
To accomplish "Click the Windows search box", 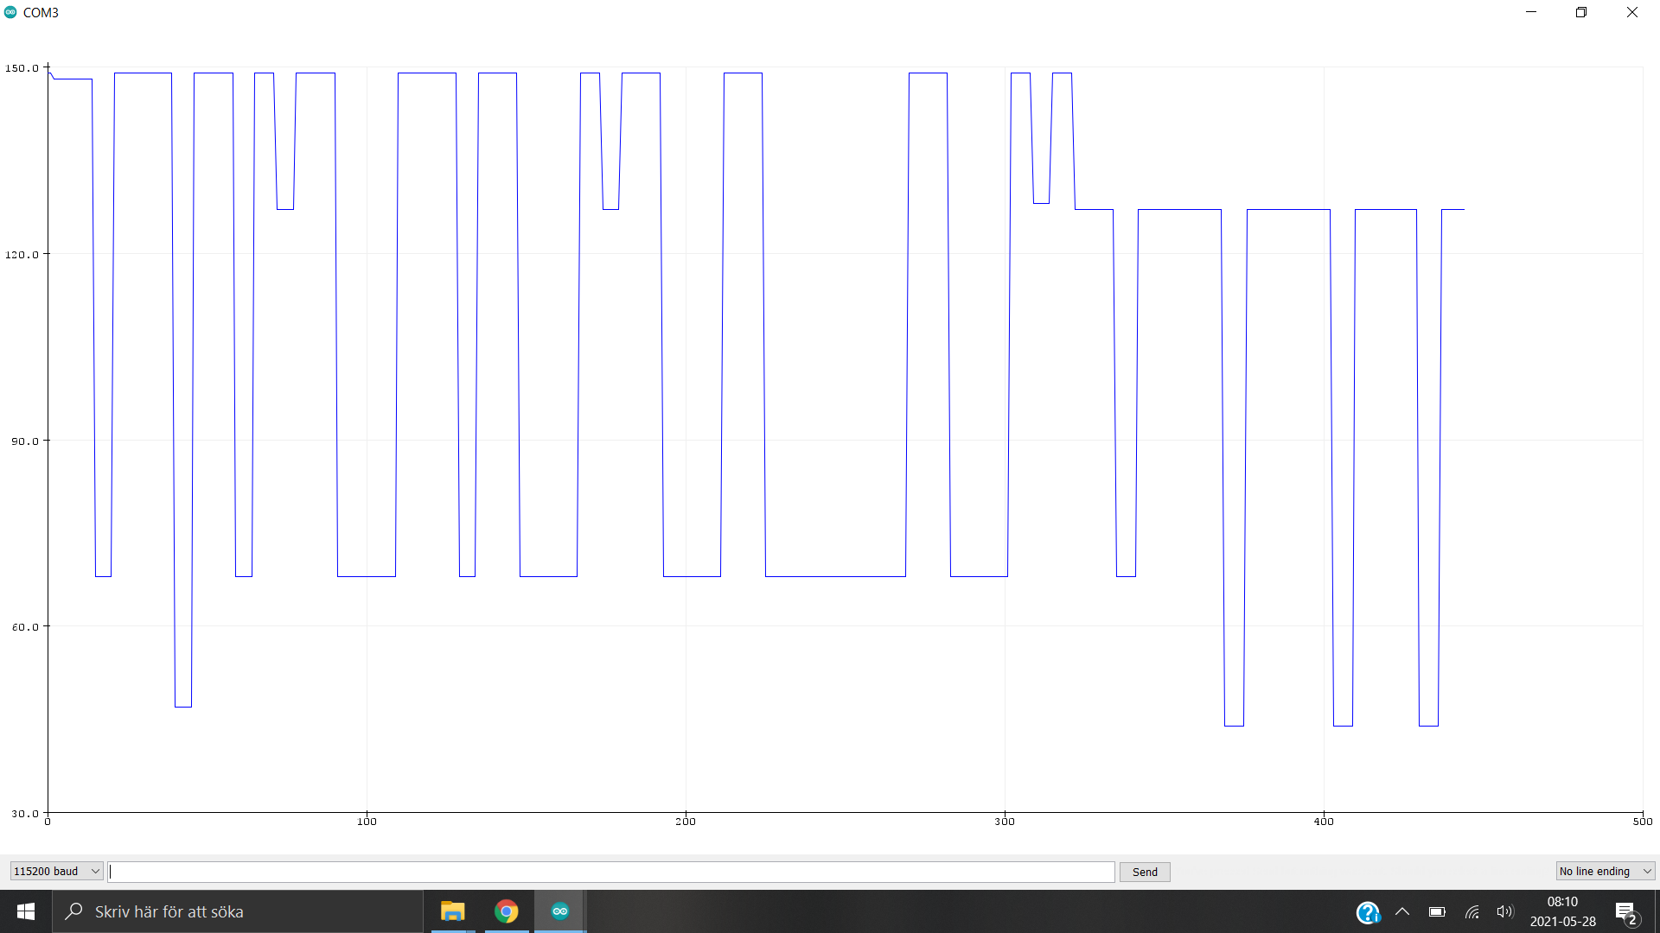I will click(239, 911).
